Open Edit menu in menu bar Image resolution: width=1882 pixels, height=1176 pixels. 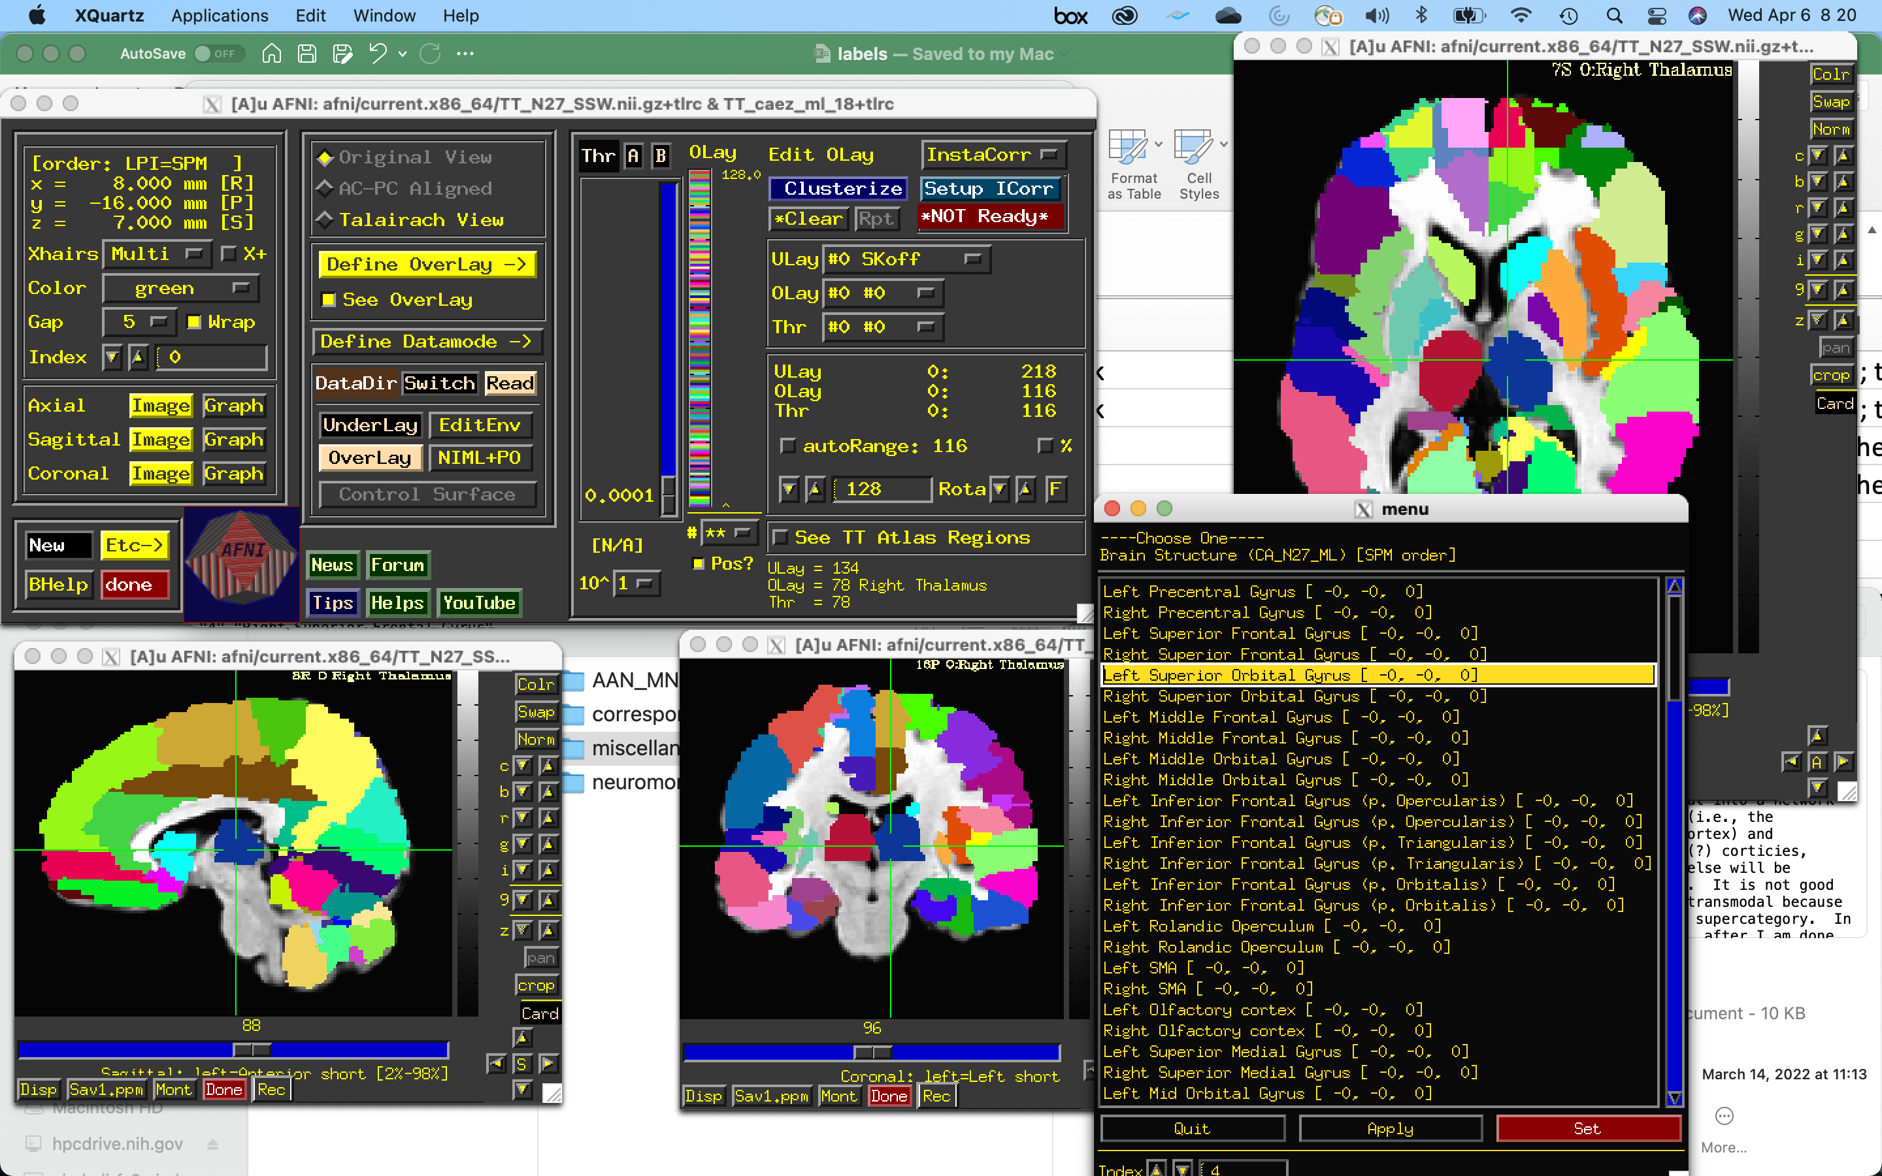tap(310, 16)
